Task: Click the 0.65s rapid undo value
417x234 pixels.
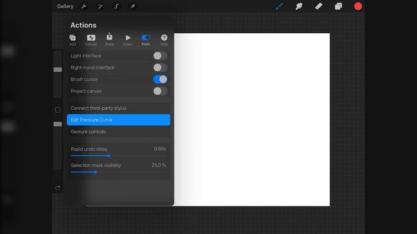Action: 160,149
